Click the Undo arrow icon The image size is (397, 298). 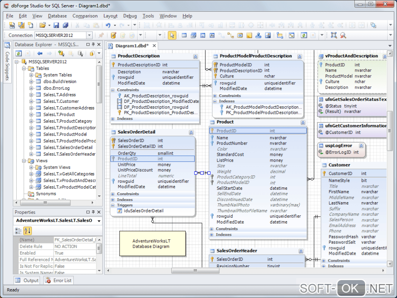point(108,25)
